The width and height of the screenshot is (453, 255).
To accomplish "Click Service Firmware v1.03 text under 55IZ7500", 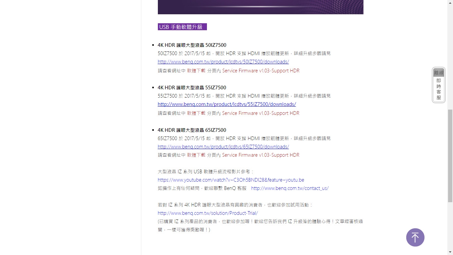I will point(261,113).
